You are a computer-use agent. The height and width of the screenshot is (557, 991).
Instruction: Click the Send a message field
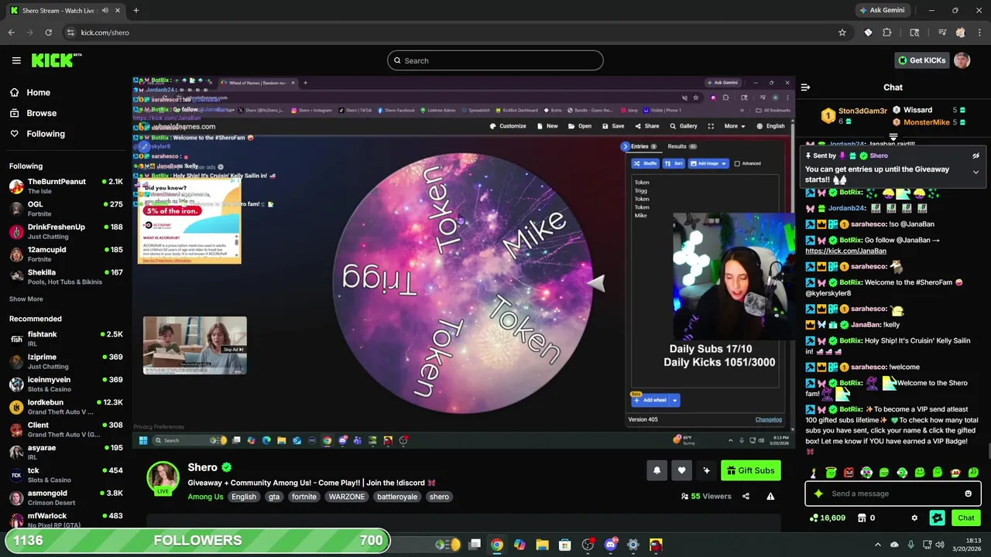[x=893, y=494]
